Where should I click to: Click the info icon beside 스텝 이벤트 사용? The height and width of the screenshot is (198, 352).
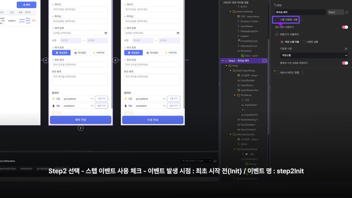tap(301, 20)
